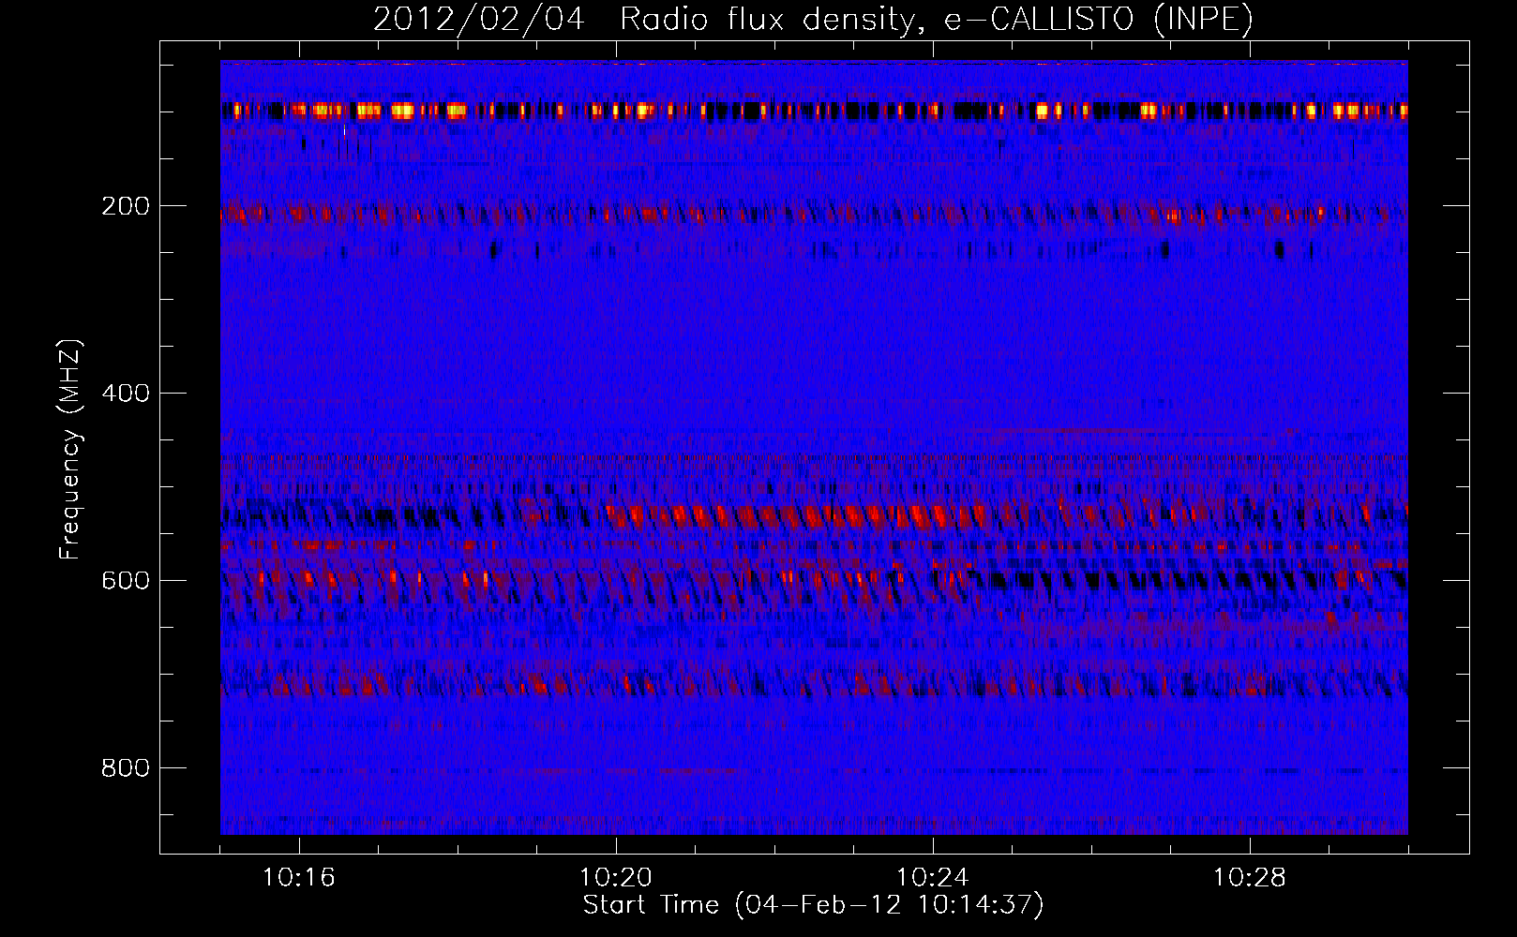
Task: Click the 'Start Time (04-Feb-12 10:14:37)' x-axis label
Action: point(813,905)
